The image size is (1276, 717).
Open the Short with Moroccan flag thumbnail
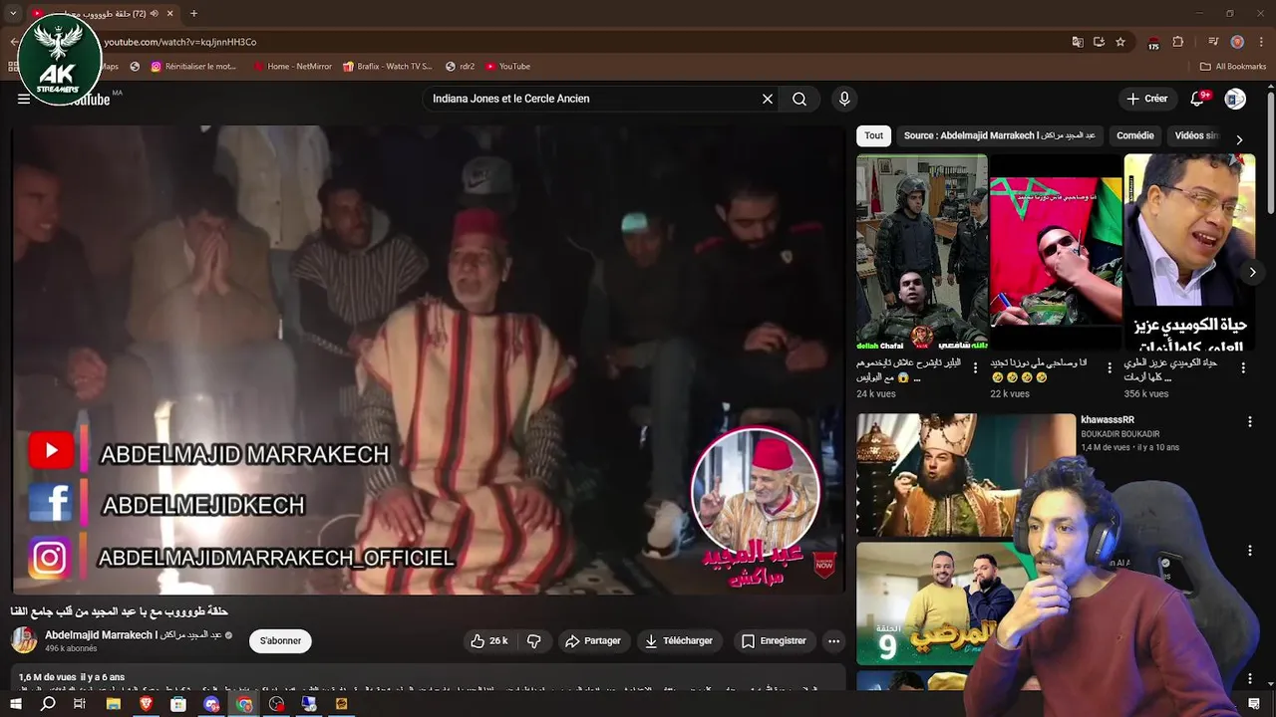1056,251
